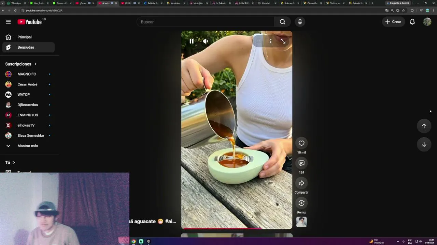Show hidden system tray icons
This screenshot has height=245, width=437.
398,241
